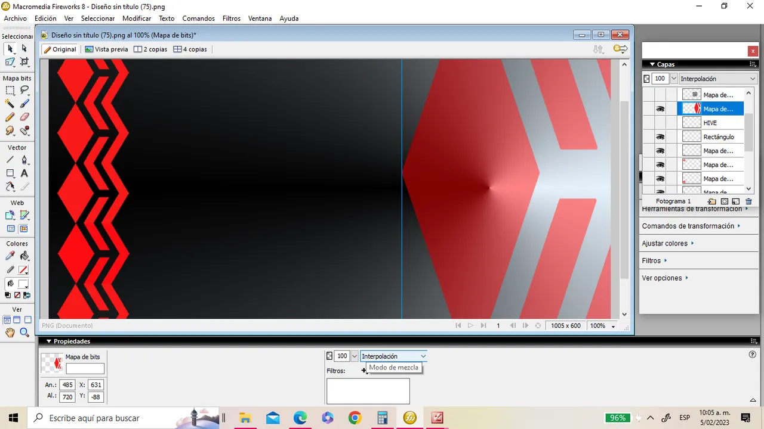Expand Comandos de transformación
Image resolution: width=764 pixels, height=429 pixels.
(x=691, y=226)
